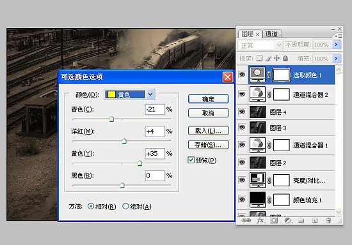Screen dimensions: 352x245
Task: Select the 亮度/对比 adjustment icon
Action: tap(257, 180)
